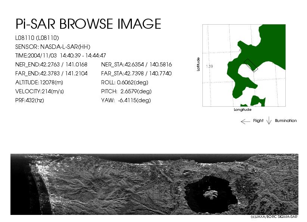This screenshot has height=222, width=307.
Task: Select the L08110 (L08110) scene ID line
Action: (37, 38)
